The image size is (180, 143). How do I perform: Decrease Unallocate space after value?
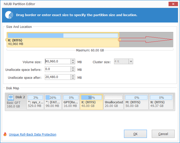tap(73, 78)
